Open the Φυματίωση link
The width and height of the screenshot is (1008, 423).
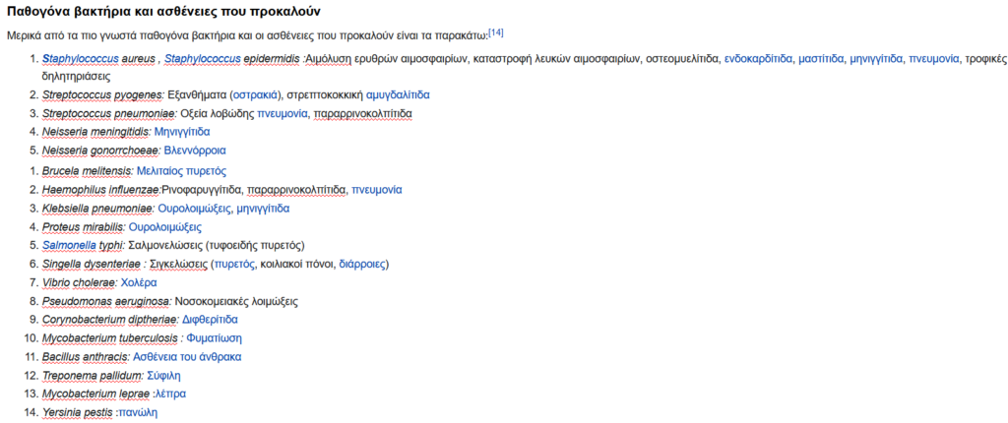pos(213,338)
